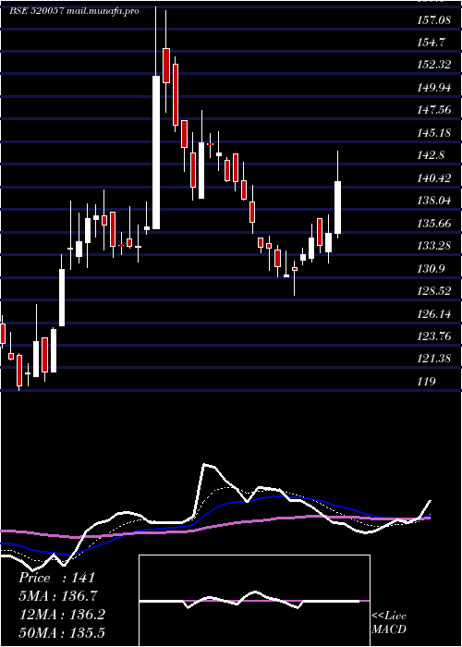Click the 126.14 price axis label
Viewport: 462px width, 647px height.
432,314
